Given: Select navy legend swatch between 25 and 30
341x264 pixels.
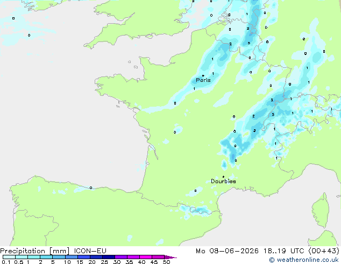Looking at the screenshot, I should [x=109, y=257].
